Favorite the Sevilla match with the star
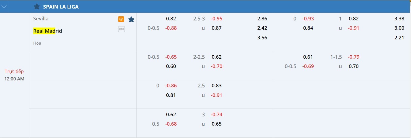The image size is (411, 138). point(131,19)
